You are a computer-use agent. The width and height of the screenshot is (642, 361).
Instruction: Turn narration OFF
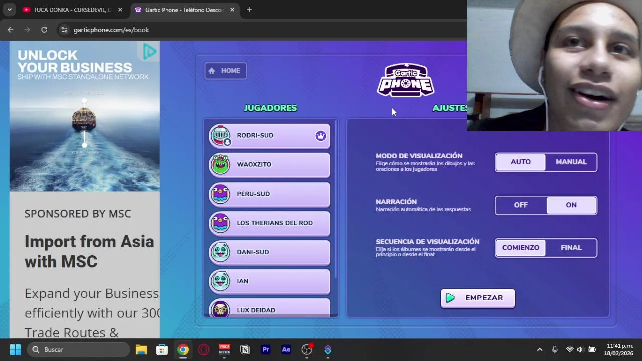(521, 205)
